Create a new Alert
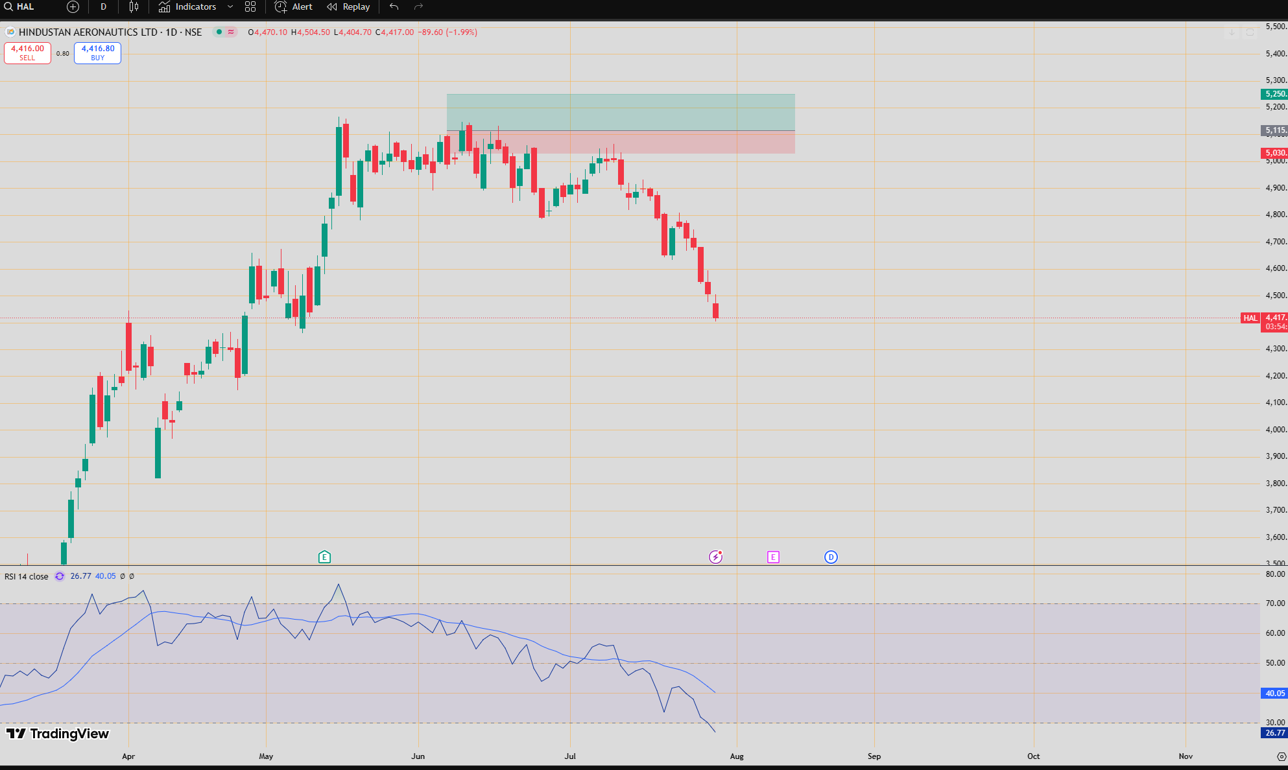The image size is (1288, 770). (293, 7)
